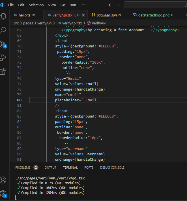Viewport: 187px width, 201px height.
Task: Click the terminal path ./src/pages/verifyAPI/verifyApi.tsx
Action: (50, 178)
